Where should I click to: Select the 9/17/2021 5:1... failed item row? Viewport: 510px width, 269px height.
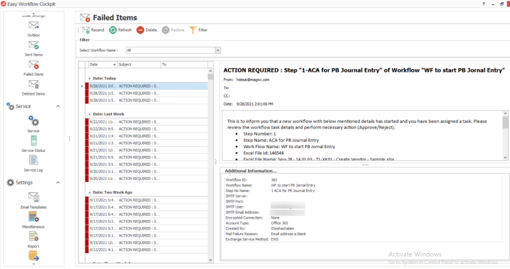(x=147, y=235)
